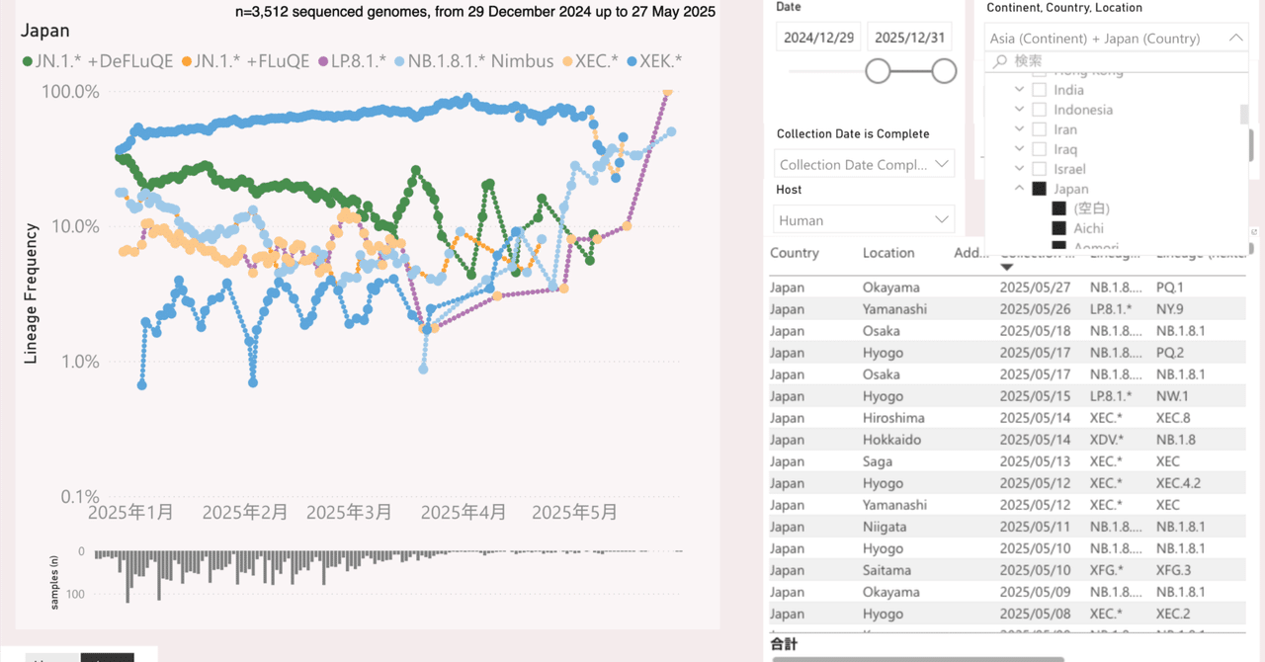The image size is (1265, 662).
Task: Collapse the Continent, Country, Location dropdown
Action: pyautogui.click(x=1235, y=39)
